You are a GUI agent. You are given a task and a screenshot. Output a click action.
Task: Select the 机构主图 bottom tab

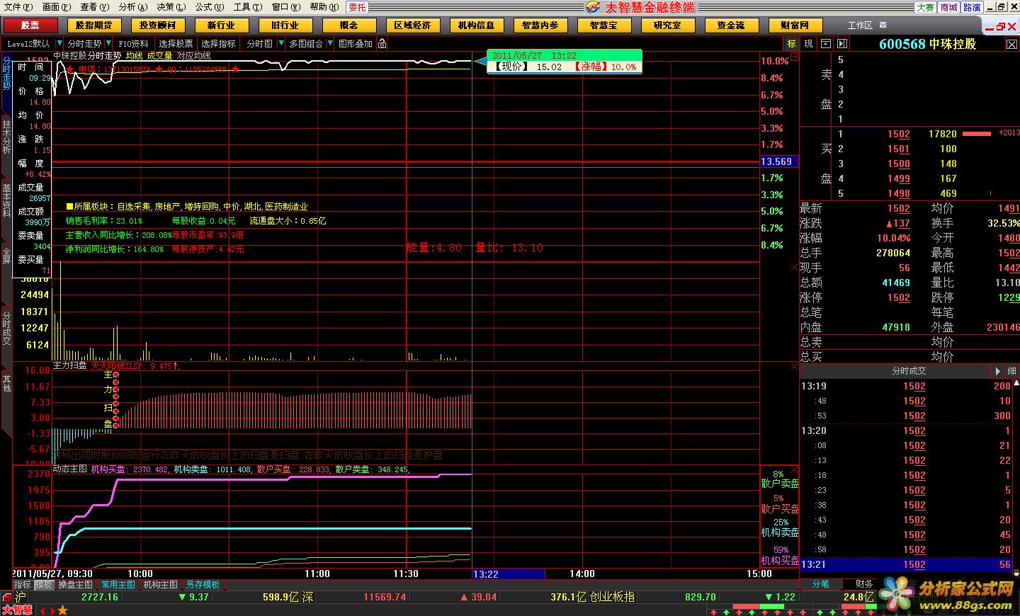point(161,585)
